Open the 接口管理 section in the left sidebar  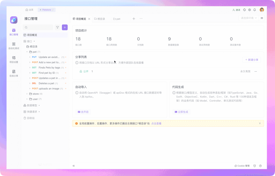14,32
